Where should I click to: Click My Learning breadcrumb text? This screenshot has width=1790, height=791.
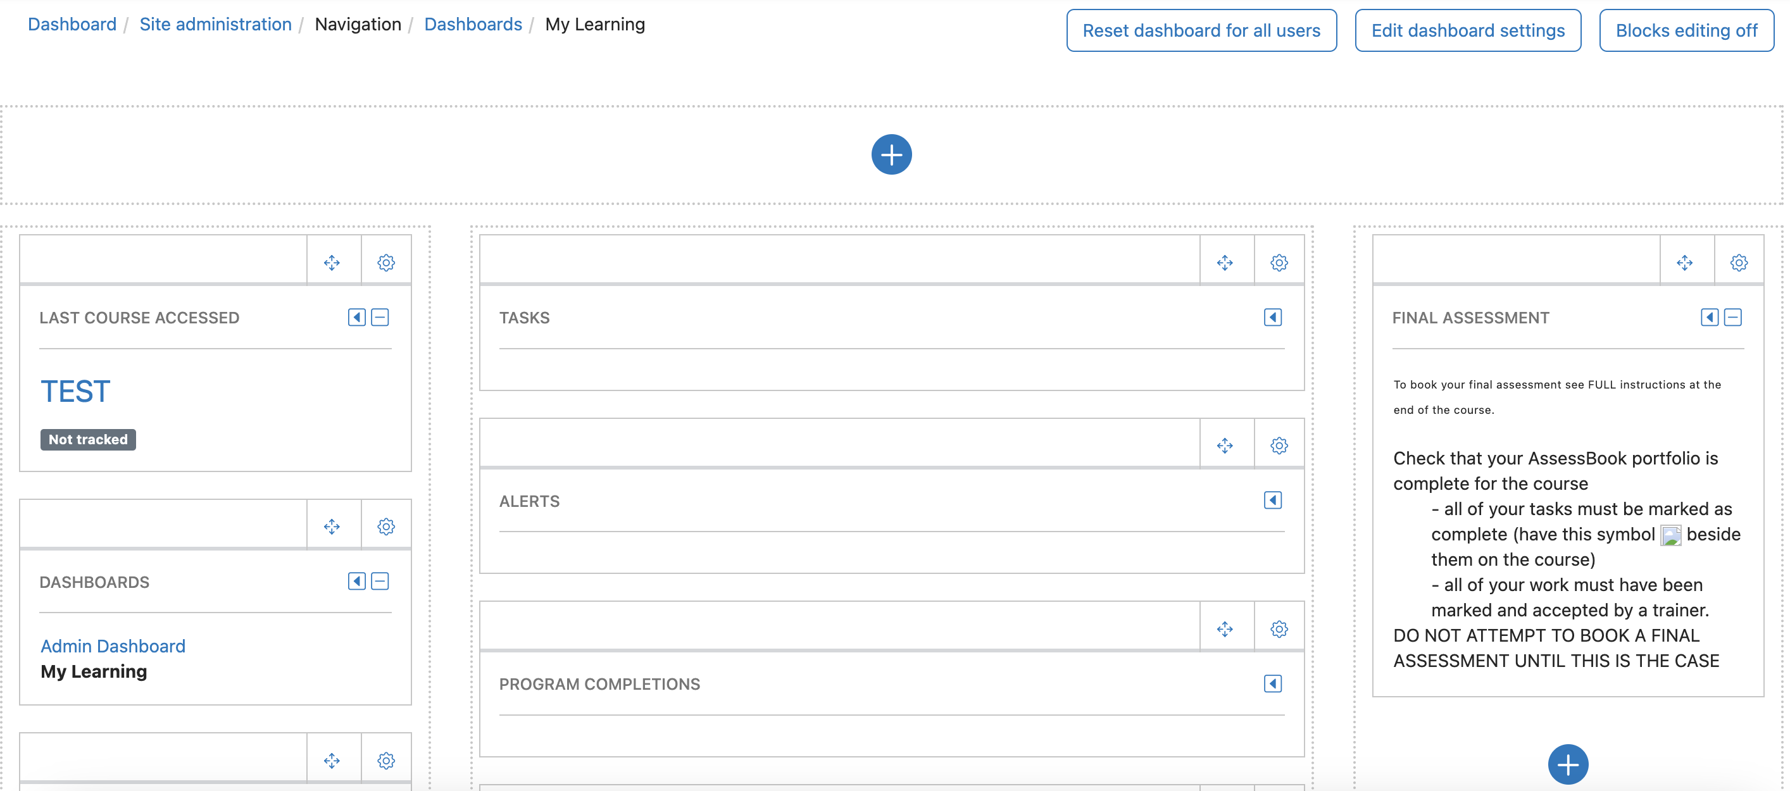(596, 24)
